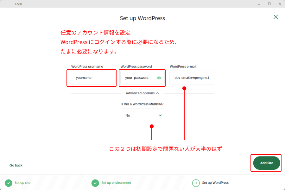
Task: Click the step 3 number circle
Action: [196, 183]
